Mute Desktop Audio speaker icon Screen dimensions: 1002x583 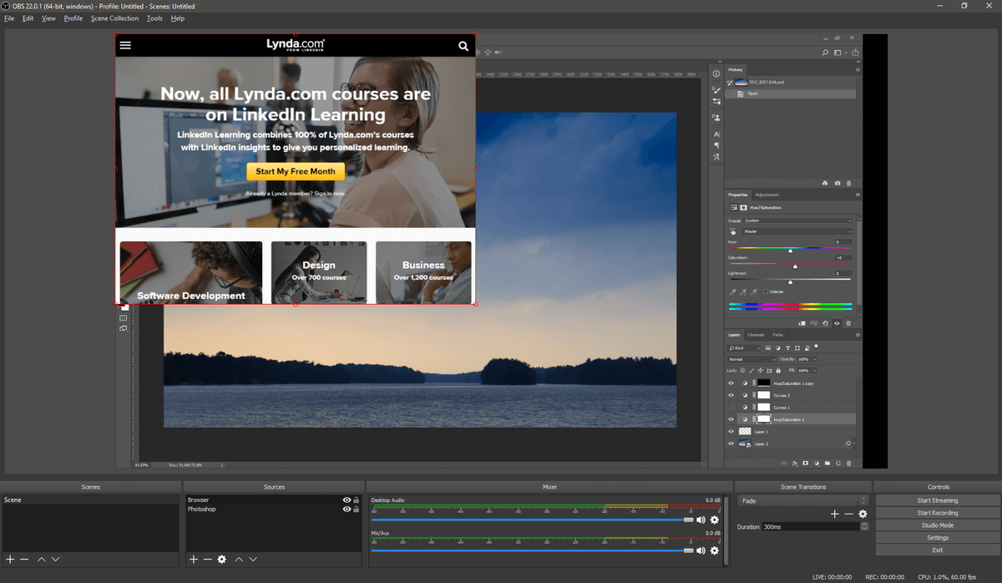click(701, 520)
